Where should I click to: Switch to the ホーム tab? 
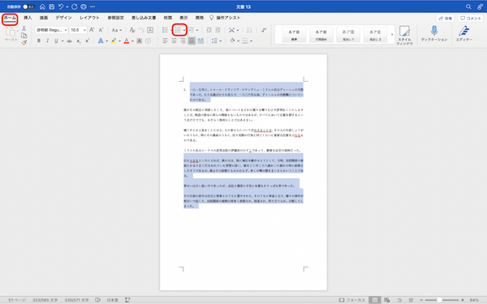[10, 18]
